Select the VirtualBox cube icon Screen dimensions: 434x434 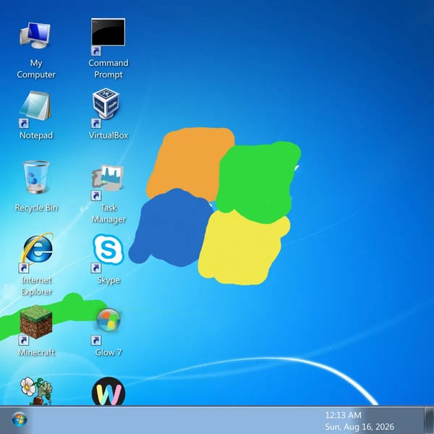click(106, 103)
